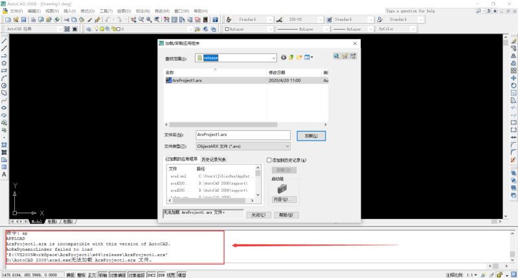
Task: Select the Multiline Text tool
Action: click(x=4, y=174)
